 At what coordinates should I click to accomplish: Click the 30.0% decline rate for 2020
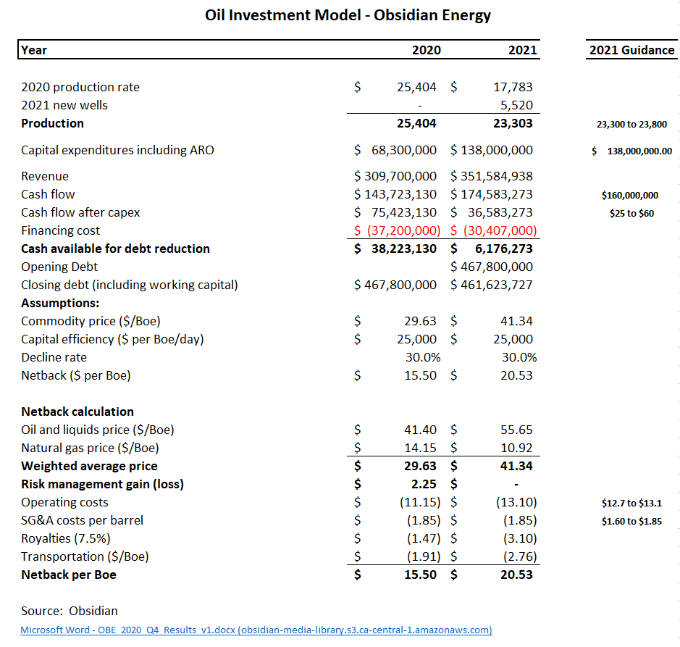click(423, 358)
